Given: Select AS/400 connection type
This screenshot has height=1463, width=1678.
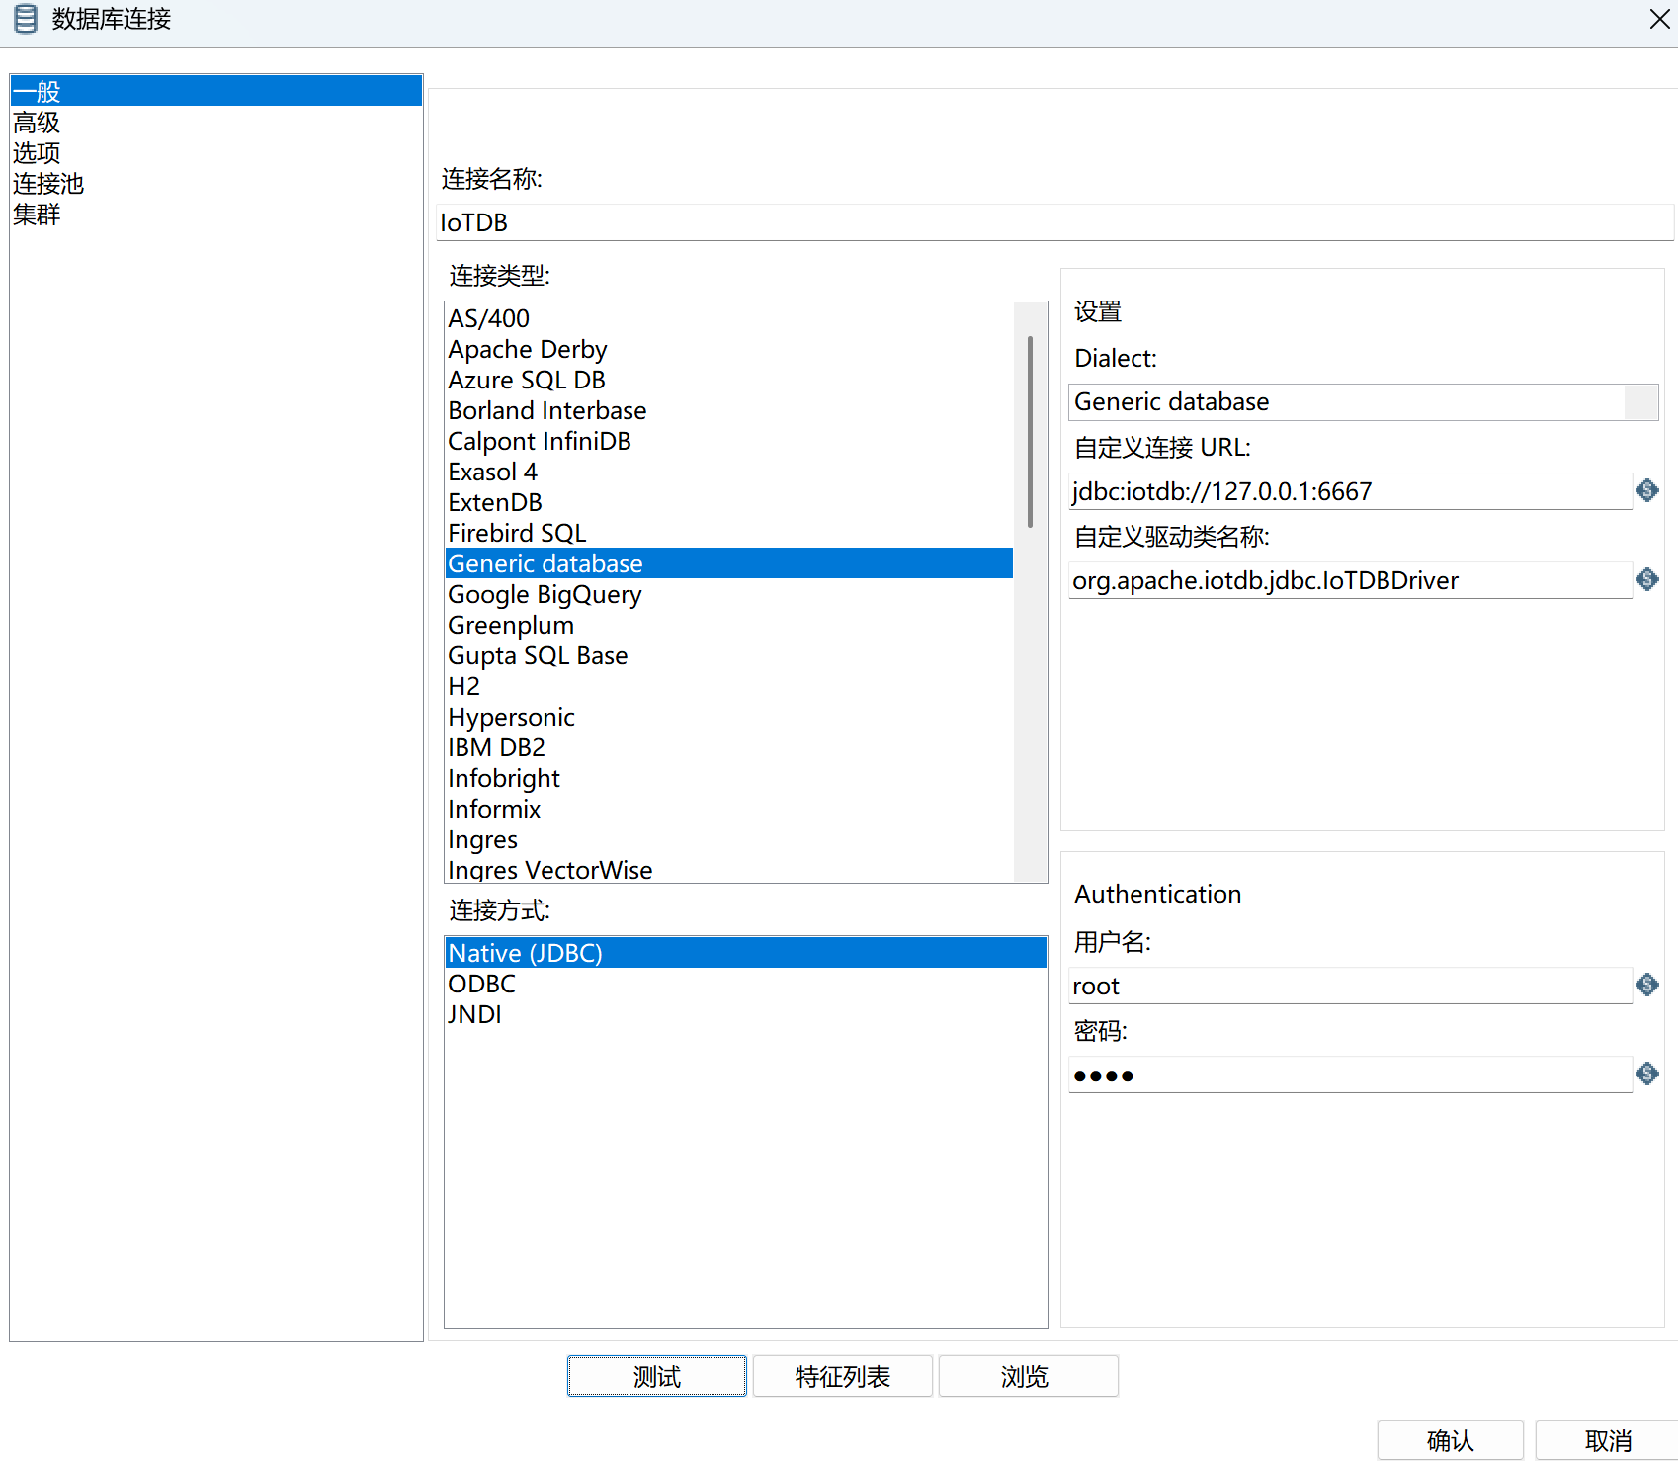Looking at the screenshot, I should (729, 318).
